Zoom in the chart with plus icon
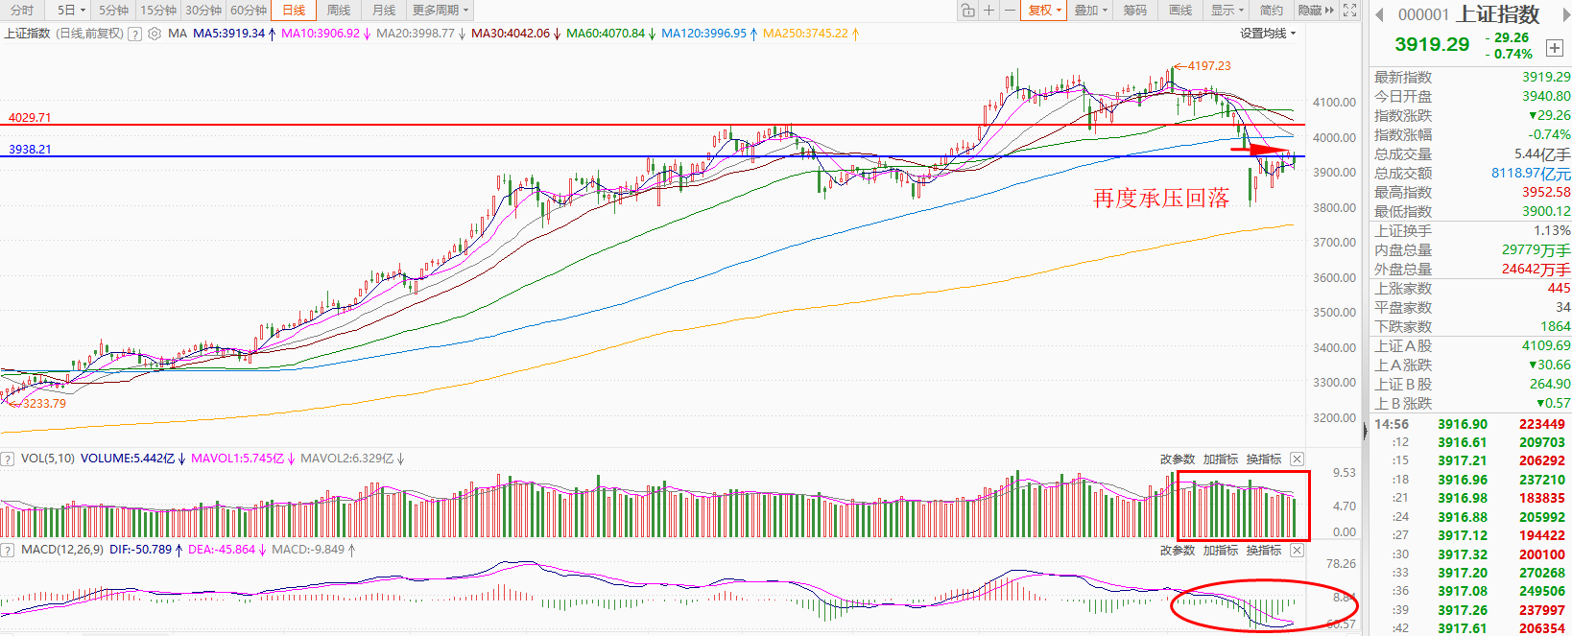The image size is (1572, 636). pyautogui.click(x=988, y=11)
